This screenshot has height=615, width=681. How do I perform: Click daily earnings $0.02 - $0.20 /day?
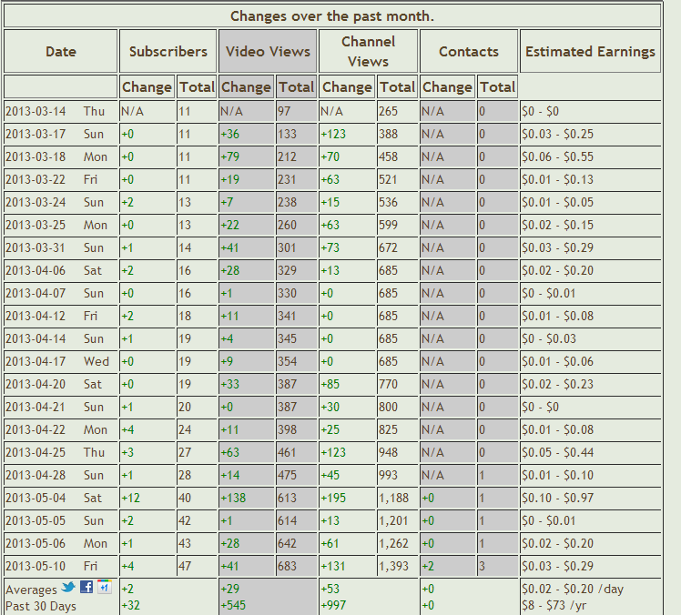(573, 589)
